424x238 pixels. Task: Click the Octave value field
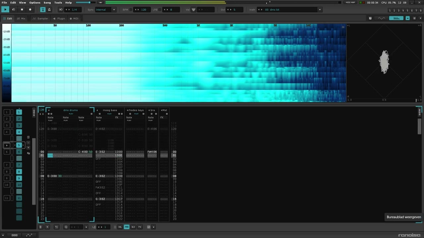(234, 10)
